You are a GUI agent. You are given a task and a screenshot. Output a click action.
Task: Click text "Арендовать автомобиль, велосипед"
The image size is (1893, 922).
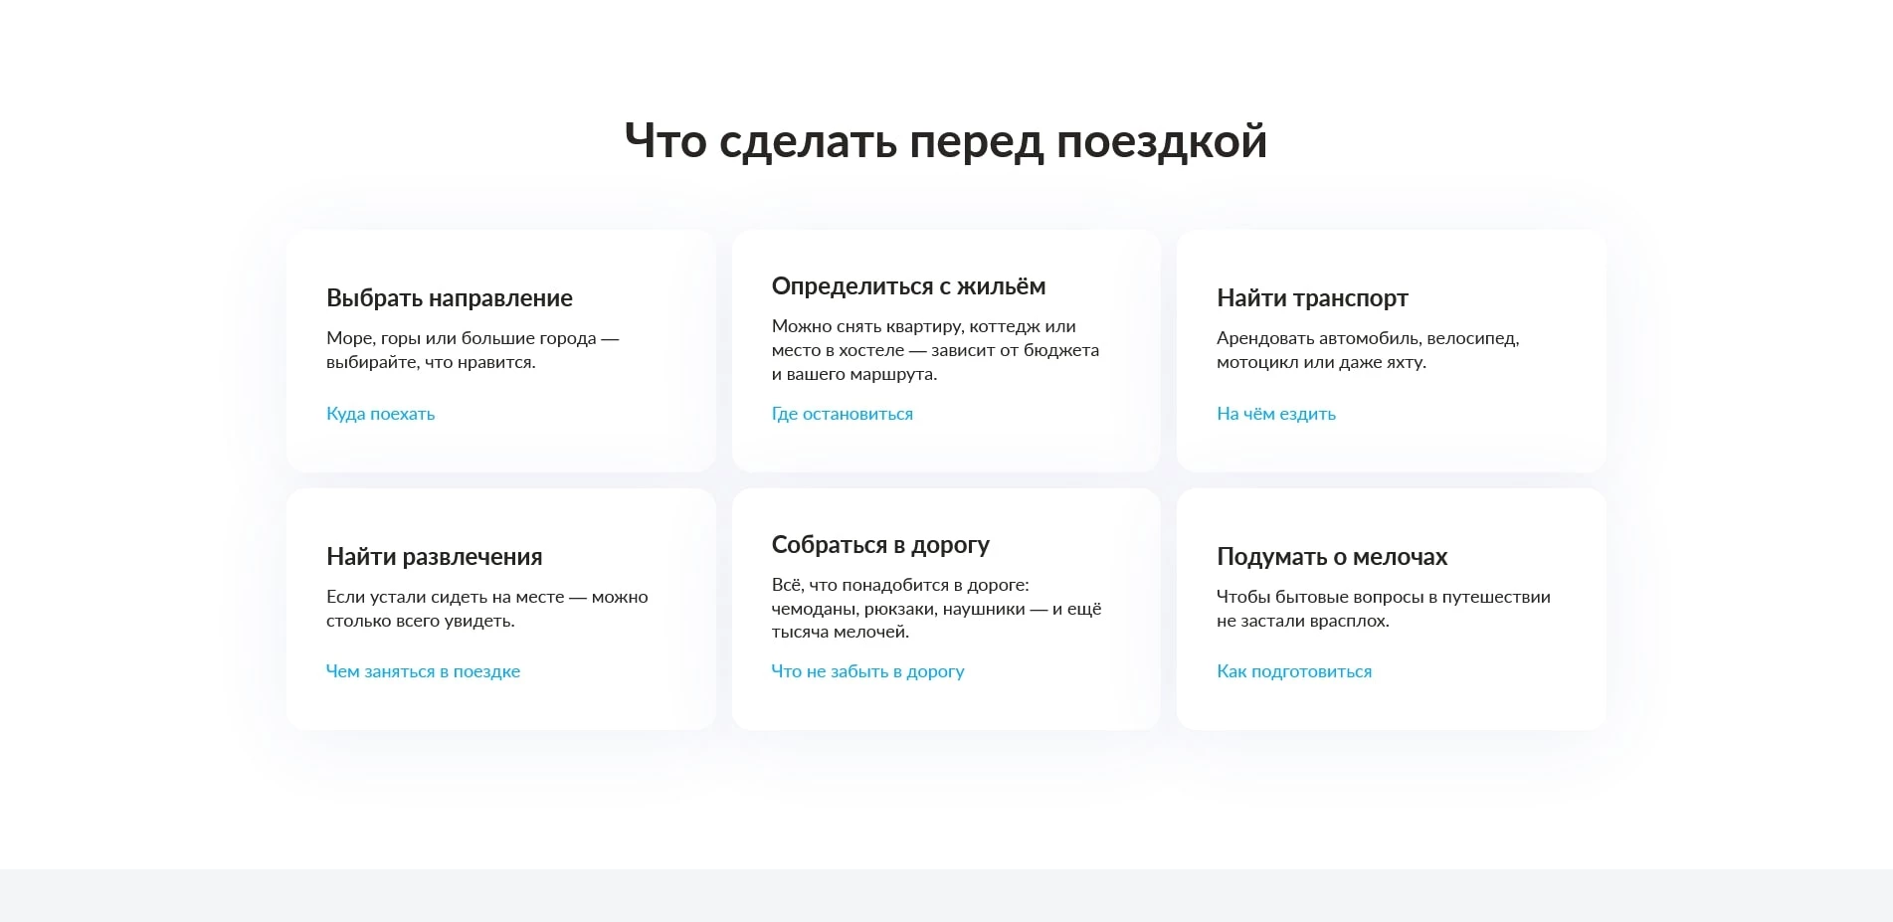tap(1366, 338)
